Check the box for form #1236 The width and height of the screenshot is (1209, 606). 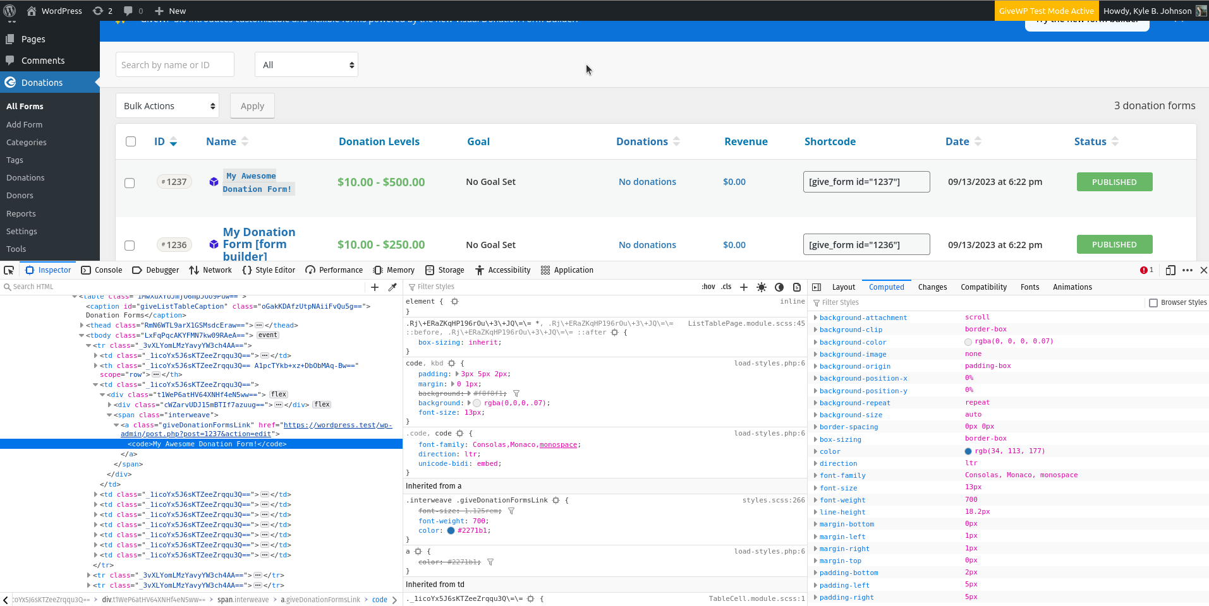tap(130, 246)
